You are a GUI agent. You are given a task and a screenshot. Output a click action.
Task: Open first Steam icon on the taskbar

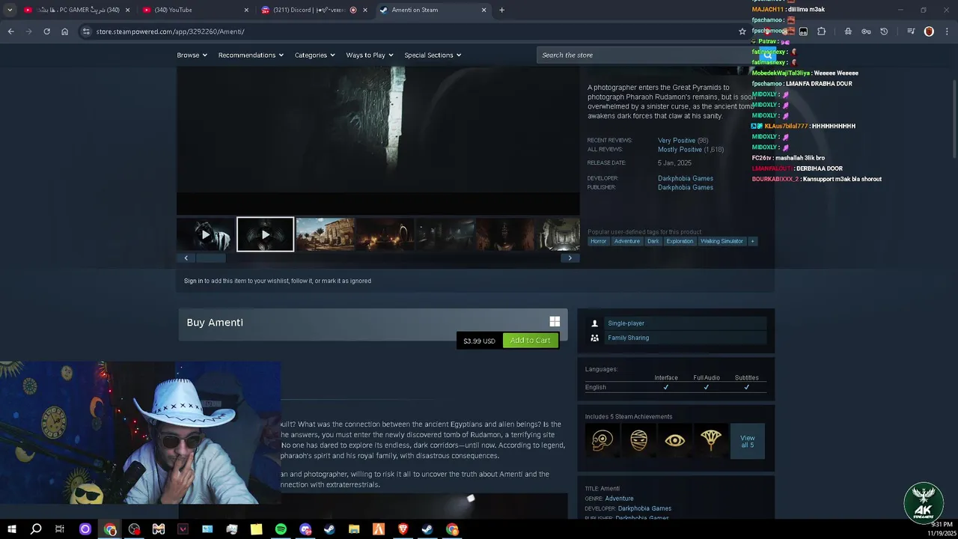[x=329, y=529]
